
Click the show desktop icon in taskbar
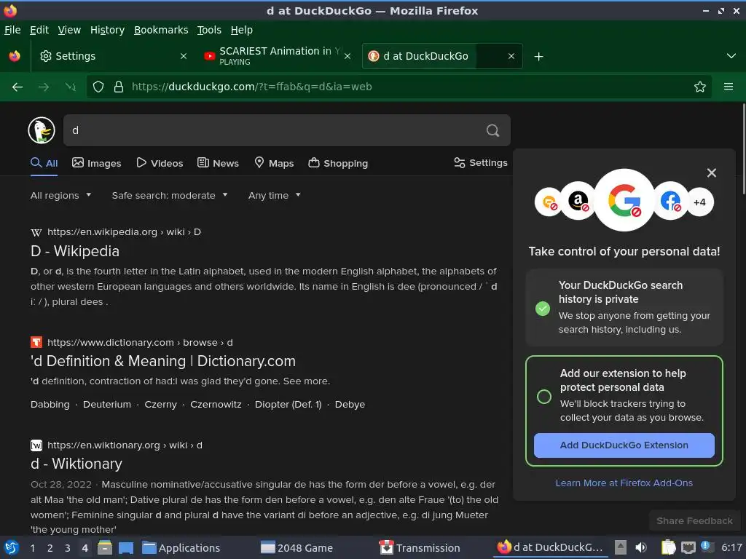(x=126, y=547)
